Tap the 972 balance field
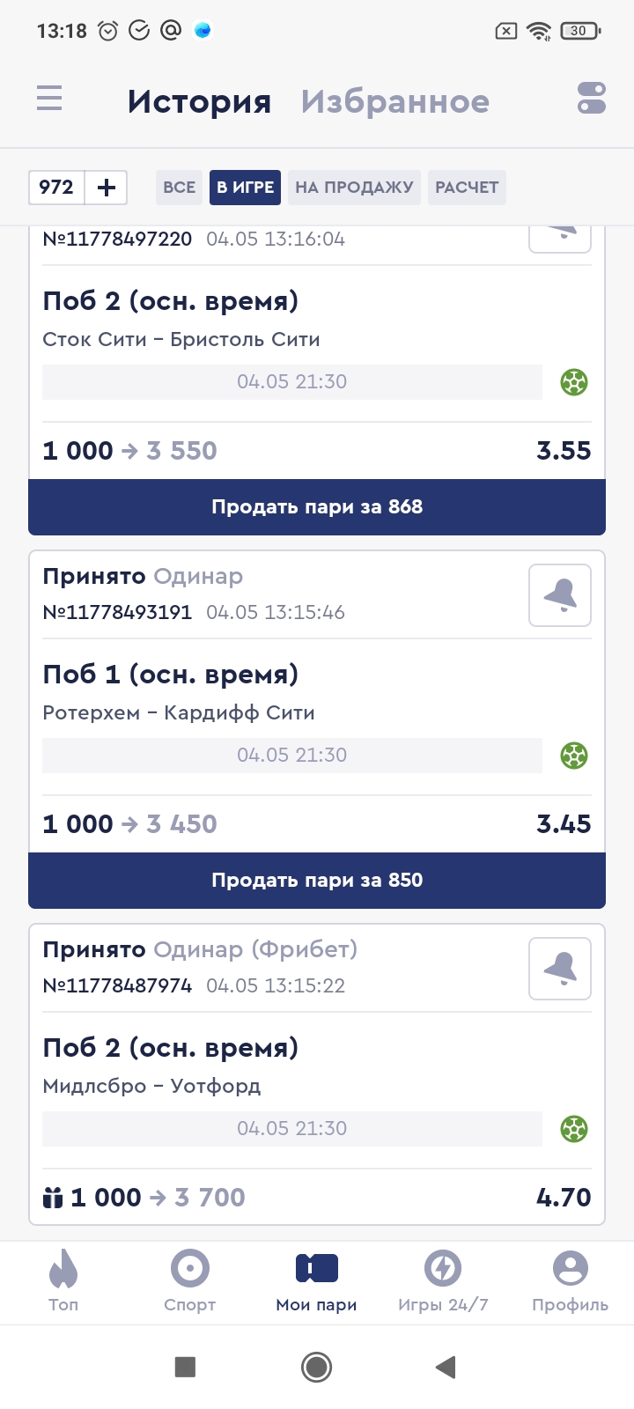This screenshot has height=1409, width=634. tap(56, 188)
